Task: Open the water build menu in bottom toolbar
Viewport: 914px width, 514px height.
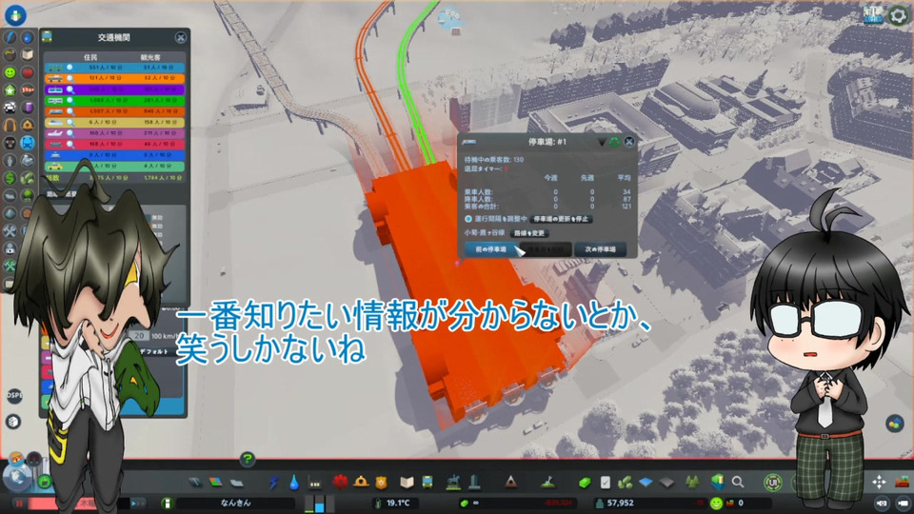Action: click(294, 483)
